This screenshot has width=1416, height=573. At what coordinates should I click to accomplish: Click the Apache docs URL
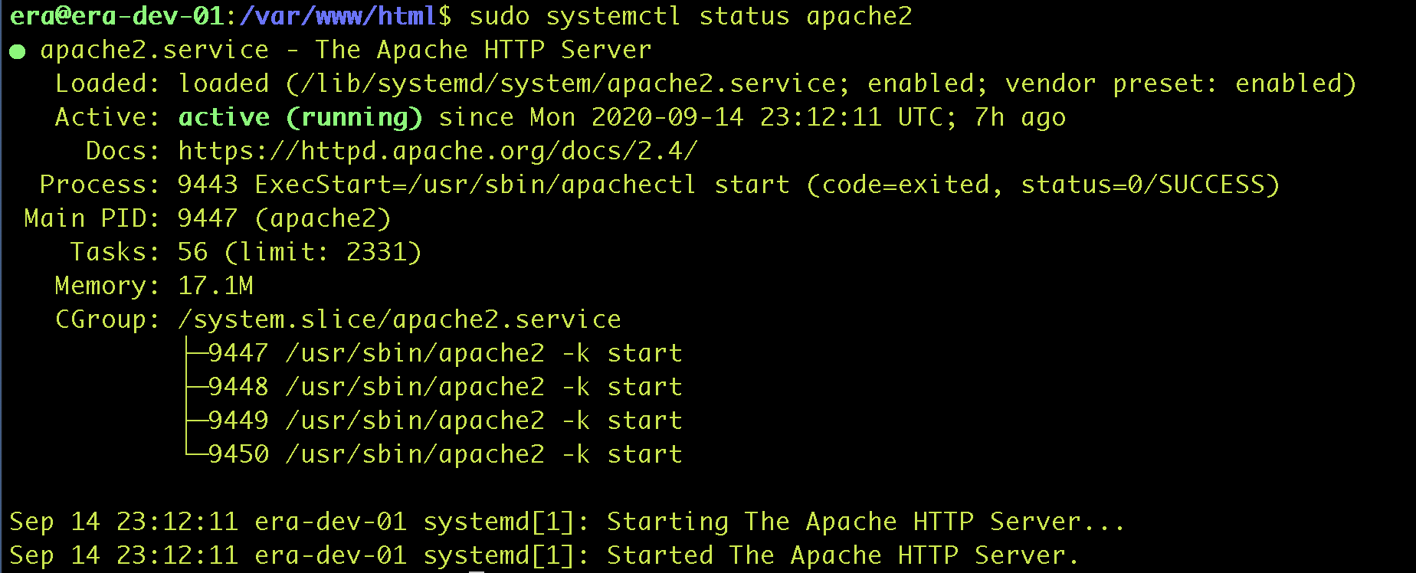click(438, 151)
